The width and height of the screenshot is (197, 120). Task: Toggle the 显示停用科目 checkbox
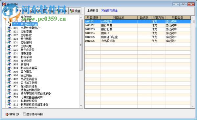click(x=24, y=114)
